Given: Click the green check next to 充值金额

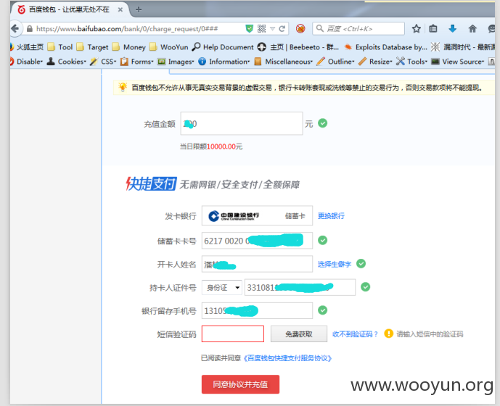Looking at the screenshot, I should 323,123.
